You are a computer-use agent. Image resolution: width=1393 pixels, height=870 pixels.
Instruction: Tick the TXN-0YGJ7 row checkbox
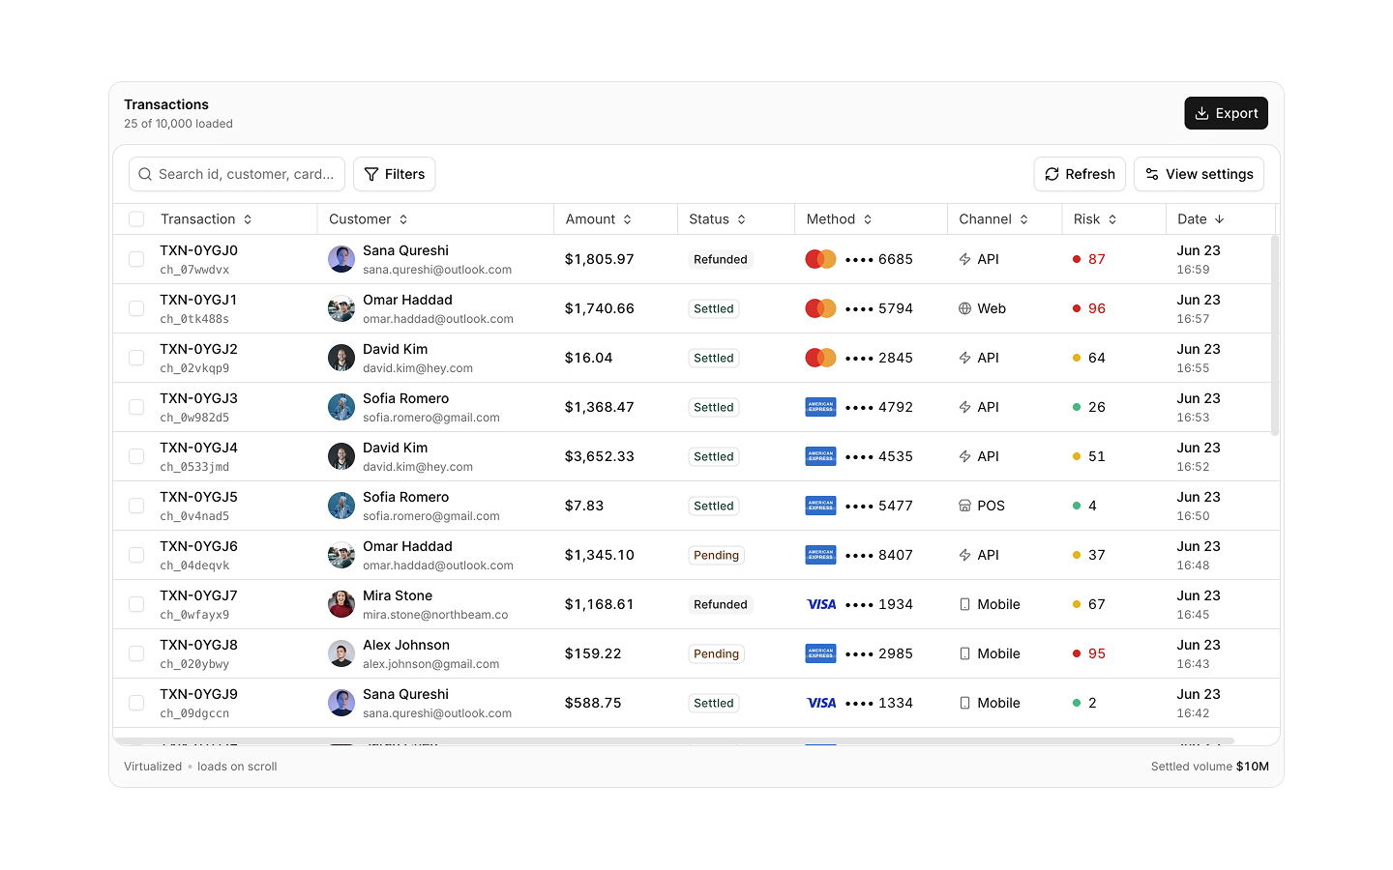coord(136,604)
